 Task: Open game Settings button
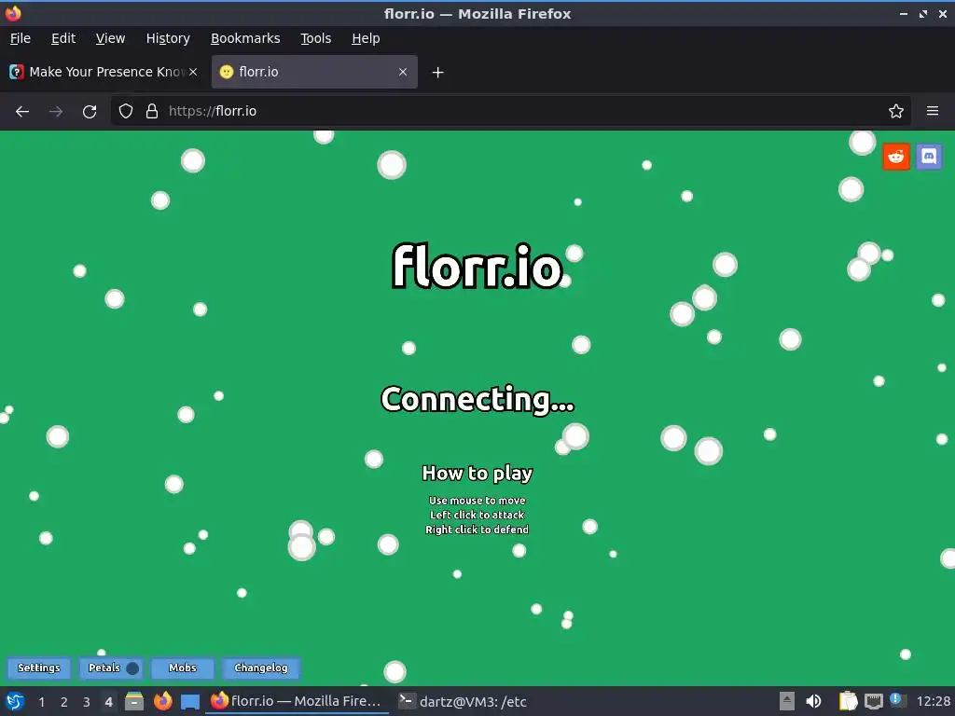click(x=39, y=668)
